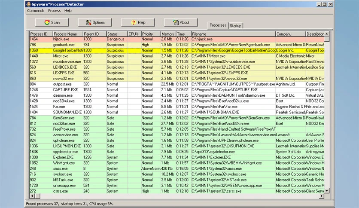Select the daemon.exe process
Screen dimensions: 359x208
point(63,95)
